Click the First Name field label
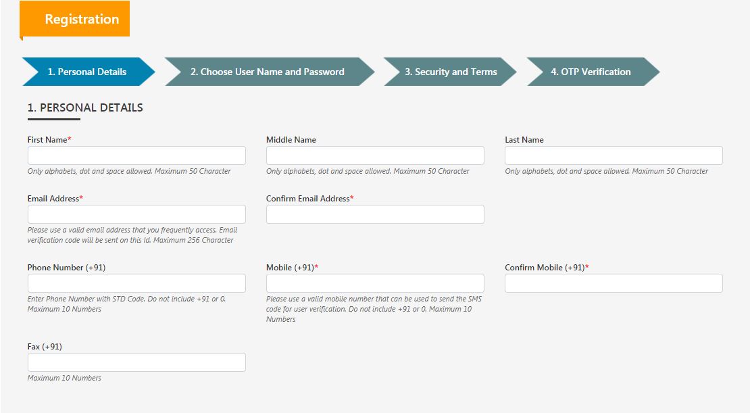750x413 pixels. pyautogui.click(x=45, y=139)
